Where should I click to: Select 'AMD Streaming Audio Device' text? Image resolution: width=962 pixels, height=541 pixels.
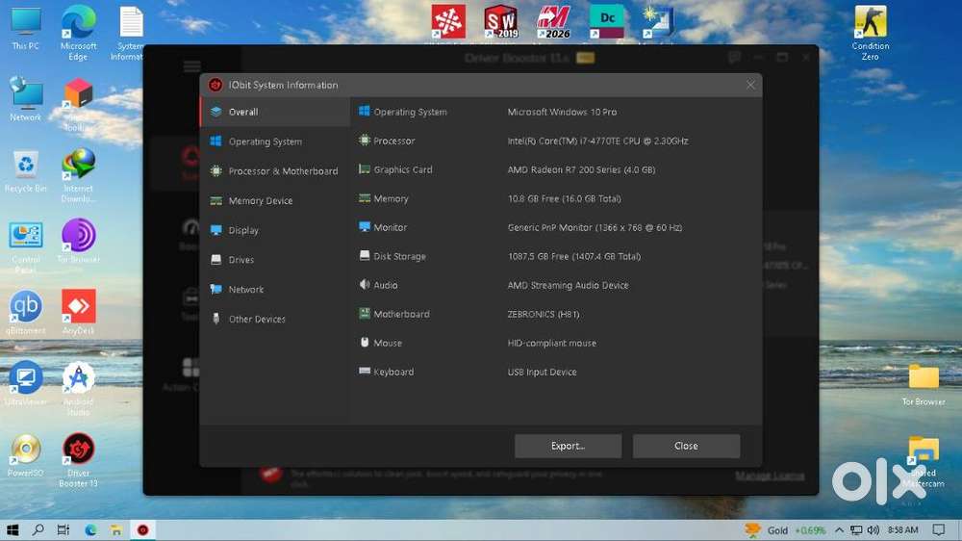(x=568, y=285)
